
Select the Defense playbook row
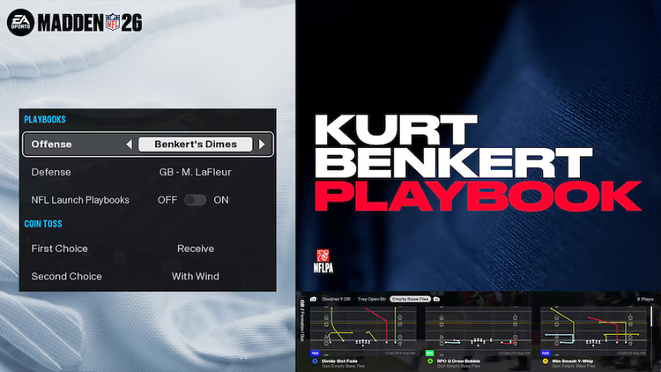point(148,172)
